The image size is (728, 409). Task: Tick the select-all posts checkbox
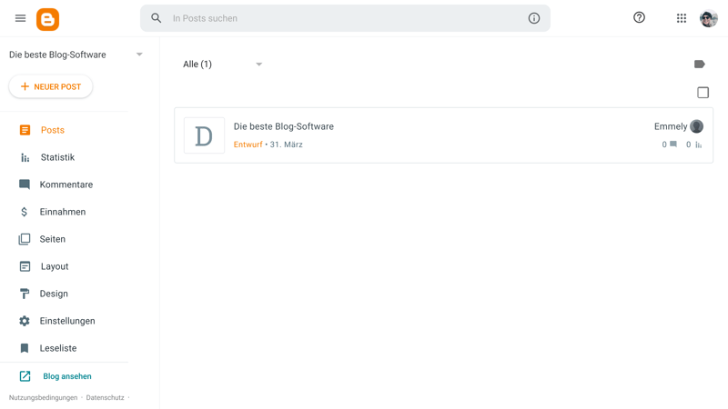703,93
